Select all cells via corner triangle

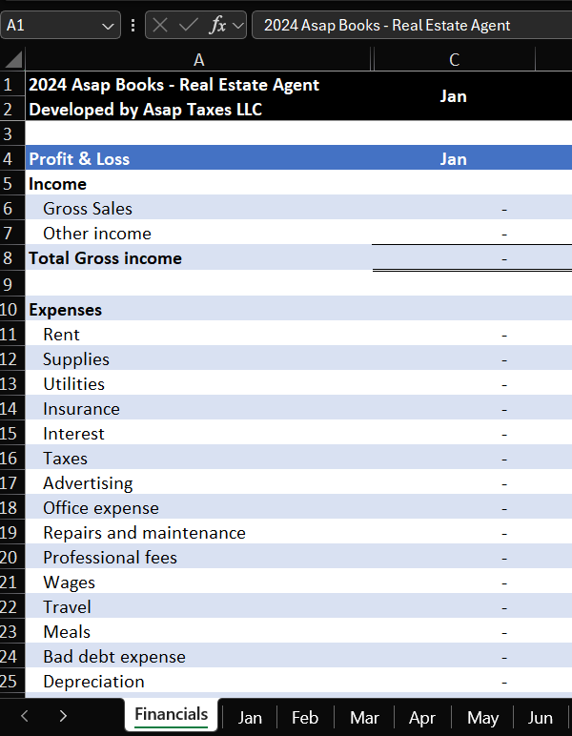click(x=12, y=60)
